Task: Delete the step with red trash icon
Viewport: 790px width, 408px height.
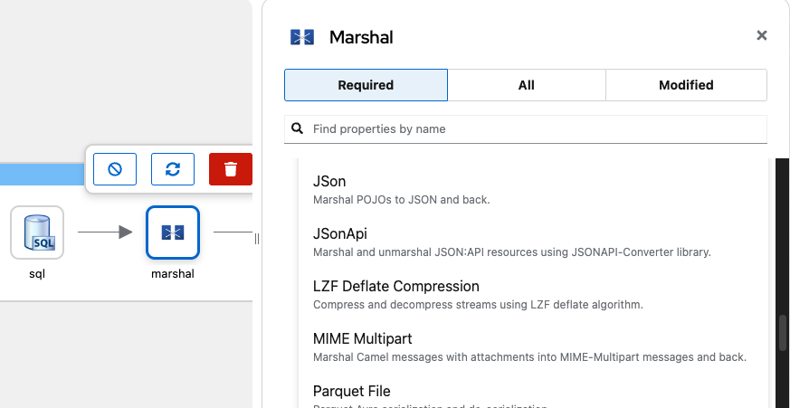Action: point(231,169)
